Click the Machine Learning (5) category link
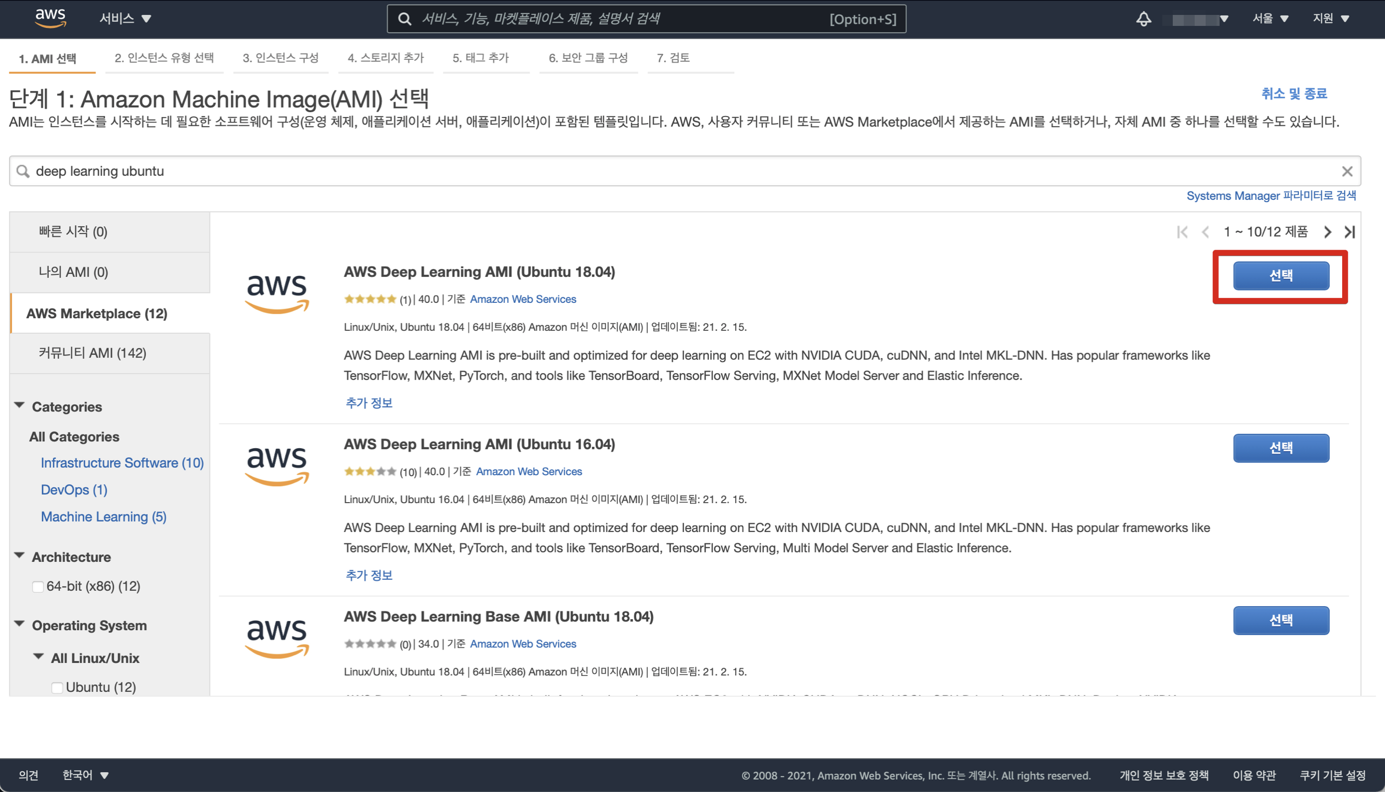 104,517
